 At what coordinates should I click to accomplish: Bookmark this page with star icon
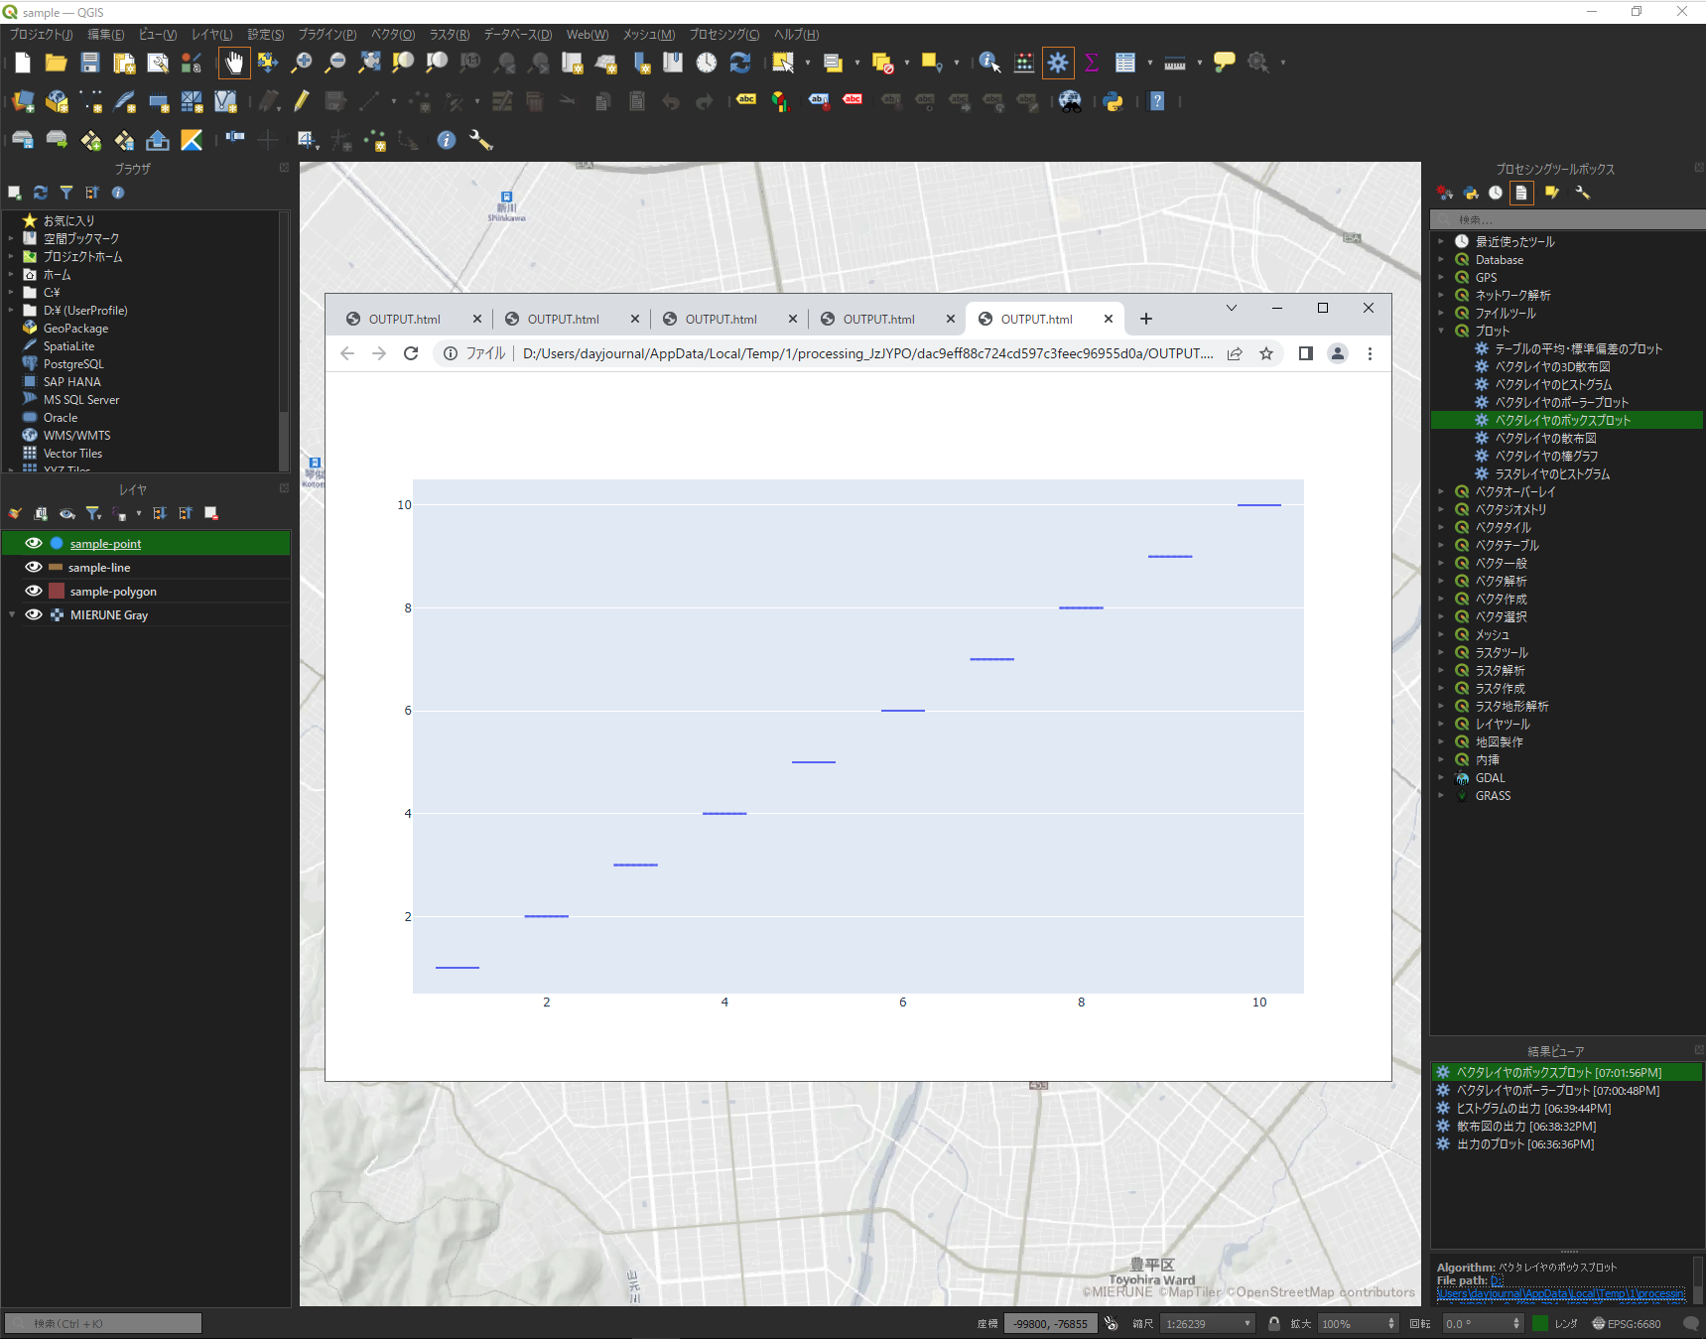click(x=1266, y=353)
